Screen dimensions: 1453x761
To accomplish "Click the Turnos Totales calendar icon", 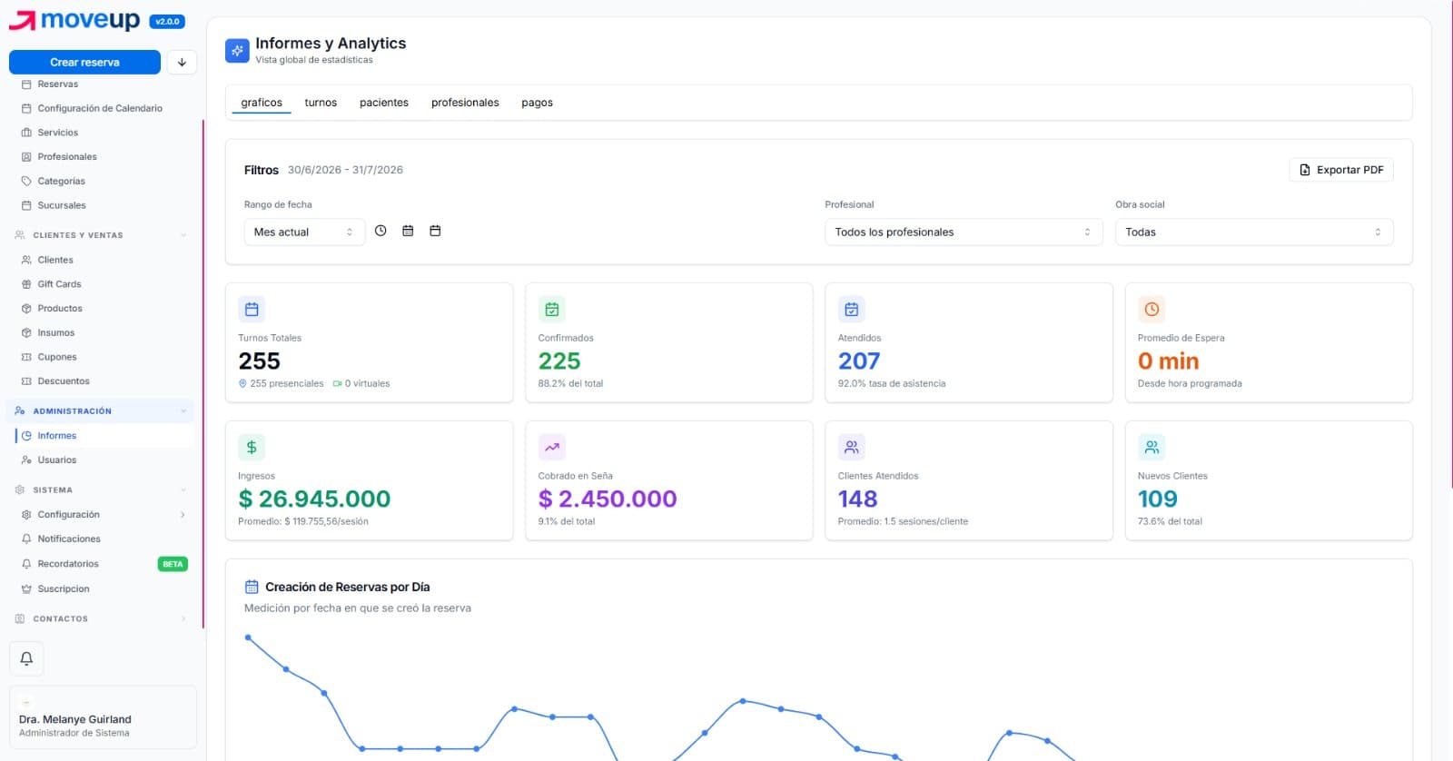I will [252, 309].
